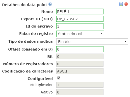Click the Número de registradores field
The height and width of the screenshot is (97, 130).
[80, 64]
